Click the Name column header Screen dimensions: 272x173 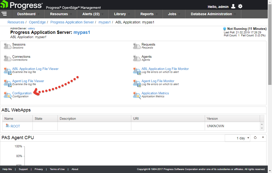(9, 118)
